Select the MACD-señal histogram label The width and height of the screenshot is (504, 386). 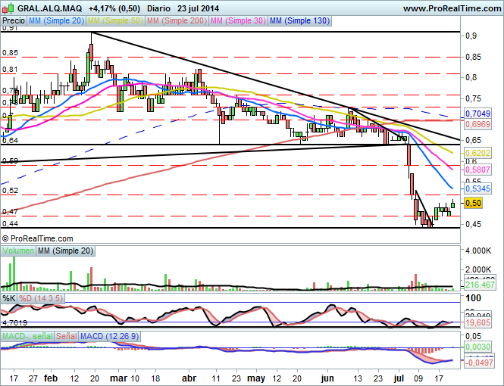(x=27, y=335)
